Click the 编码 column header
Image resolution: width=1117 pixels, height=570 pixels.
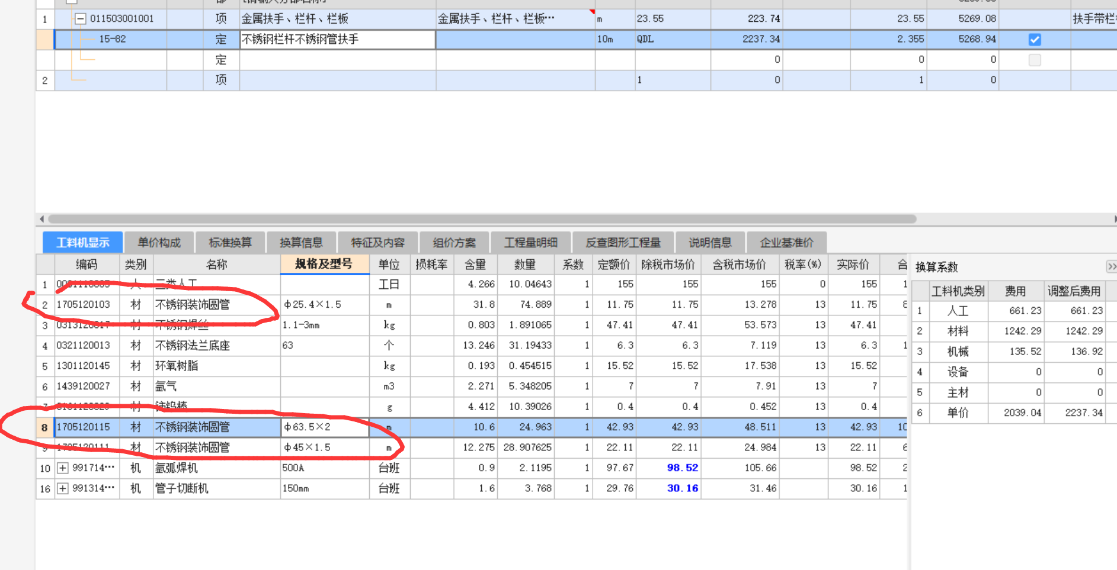coord(87,265)
